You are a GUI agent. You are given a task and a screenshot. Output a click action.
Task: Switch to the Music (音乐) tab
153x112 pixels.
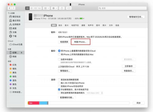pyautogui.click(x=60, y=25)
